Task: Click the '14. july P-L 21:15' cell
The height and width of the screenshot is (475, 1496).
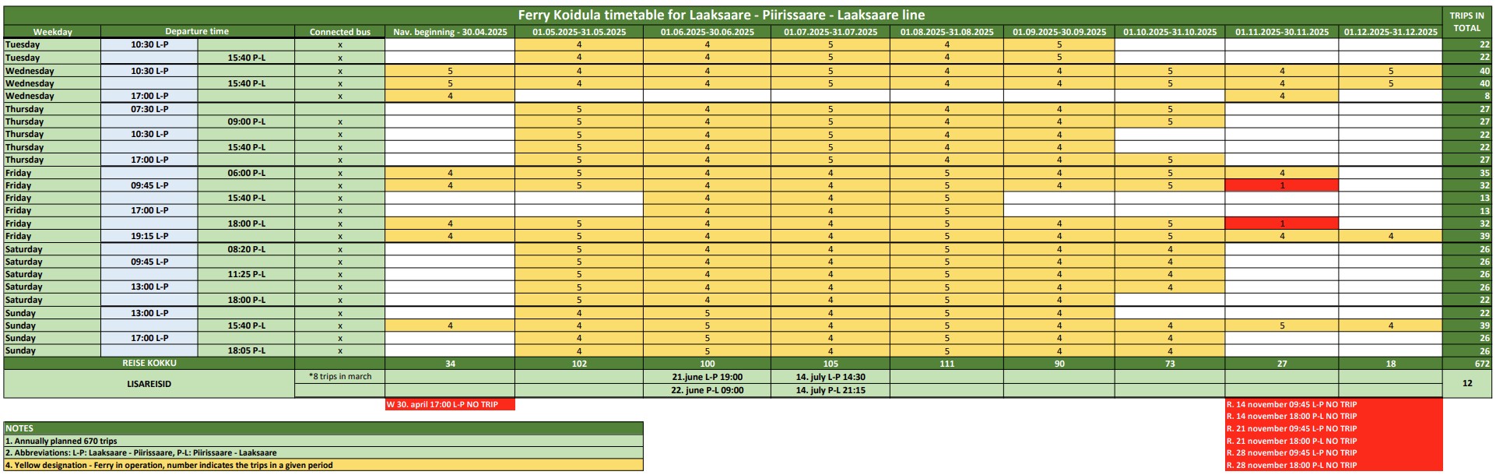Action: [830, 391]
